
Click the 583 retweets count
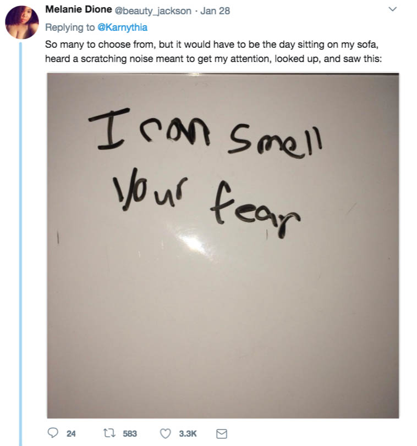coord(130,433)
